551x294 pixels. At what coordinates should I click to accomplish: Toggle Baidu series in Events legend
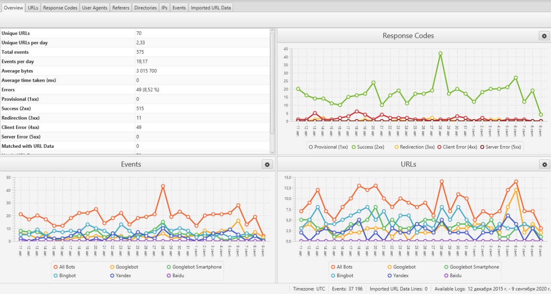(169, 276)
